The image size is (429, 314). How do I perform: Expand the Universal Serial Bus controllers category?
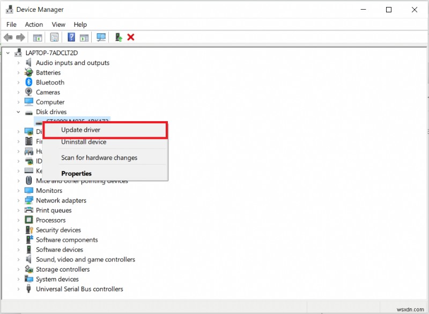pyautogui.click(x=18, y=289)
